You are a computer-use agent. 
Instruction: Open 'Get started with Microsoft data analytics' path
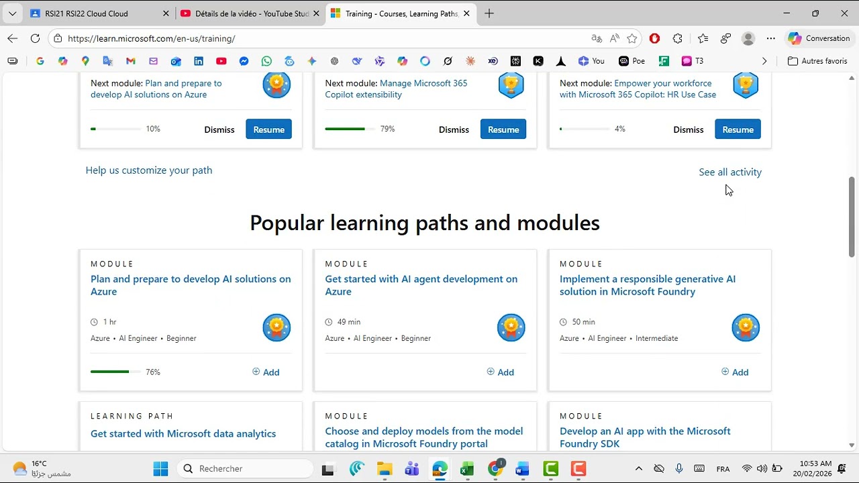tap(183, 433)
